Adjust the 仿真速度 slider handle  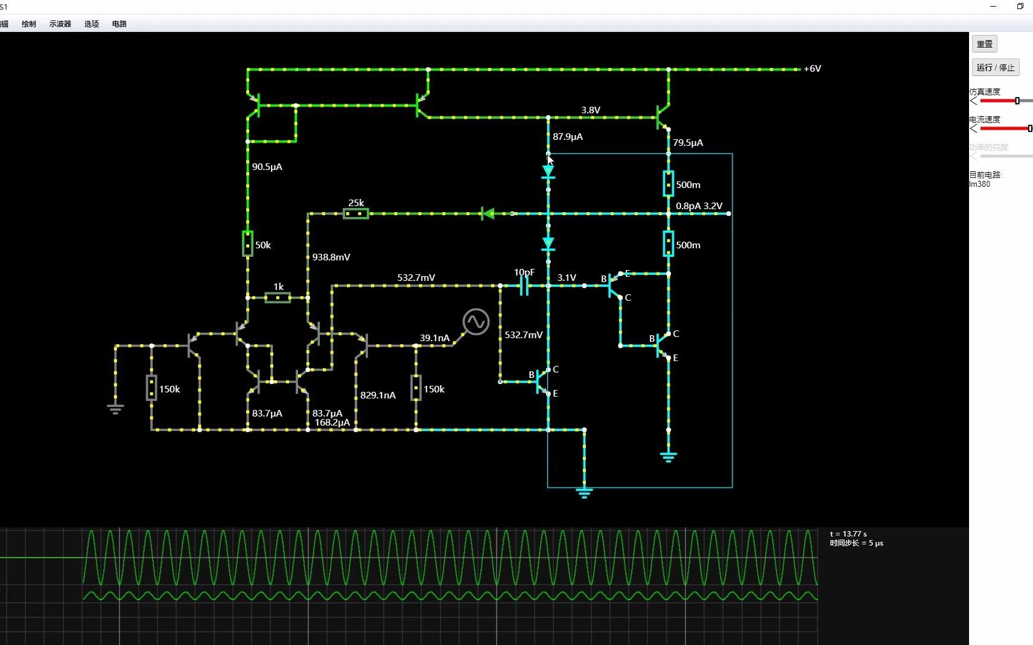pyautogui.click(x=1017, y=101)
